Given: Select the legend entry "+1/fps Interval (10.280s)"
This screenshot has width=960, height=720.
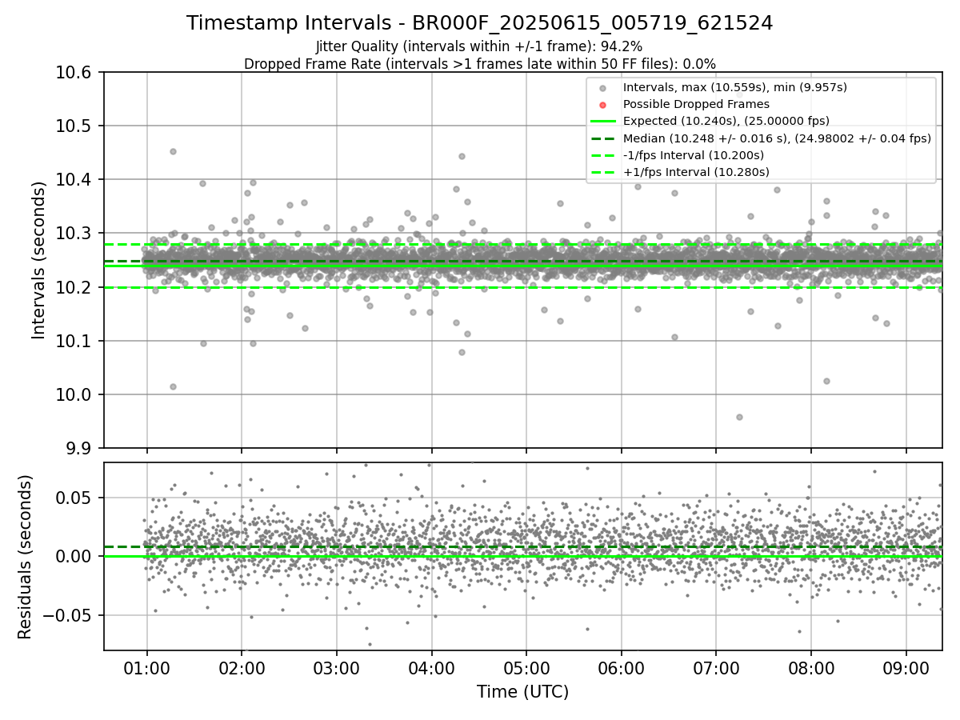Looking at the screenshot, I should pos(695,171).
